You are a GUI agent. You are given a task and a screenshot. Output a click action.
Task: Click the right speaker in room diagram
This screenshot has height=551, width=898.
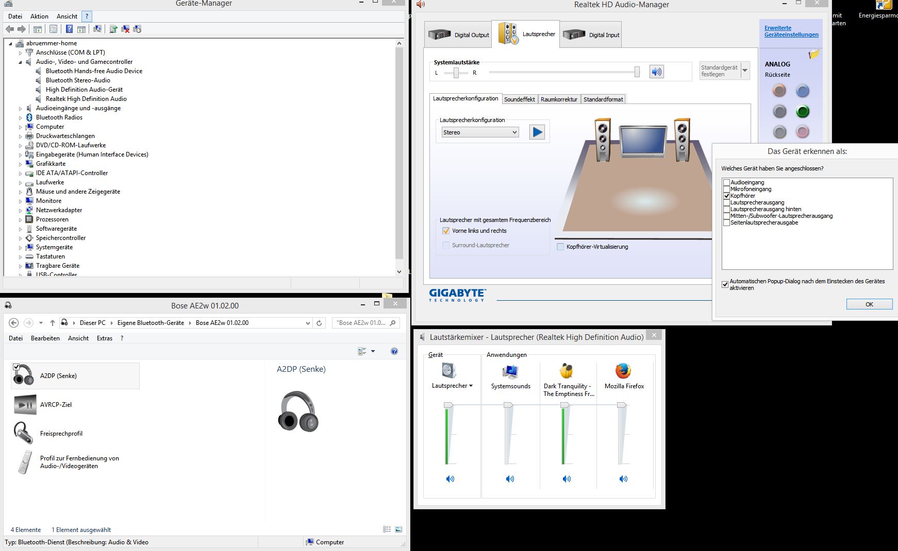pos(682,140)
